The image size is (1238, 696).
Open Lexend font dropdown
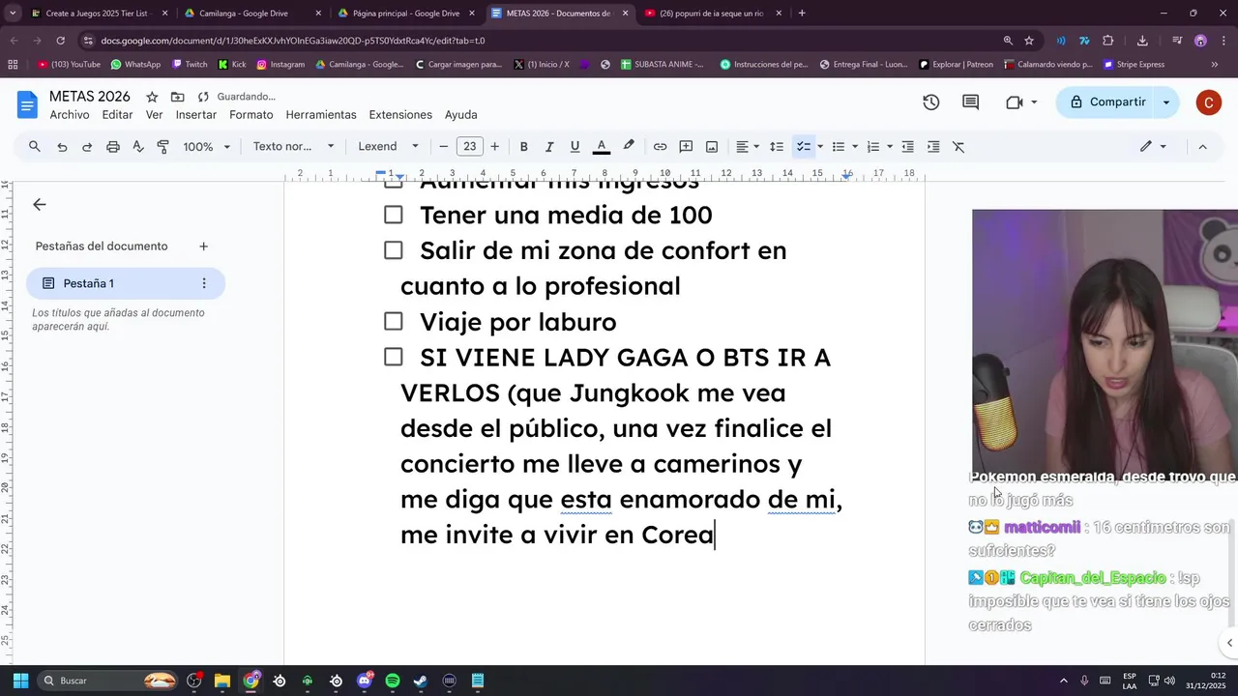[388, 147]
